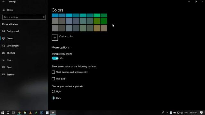Image resolution: width=205 pixels, height=115 pixels.
Task: Click the Home icon in the sidebar
Action: (x=4, y=10)
